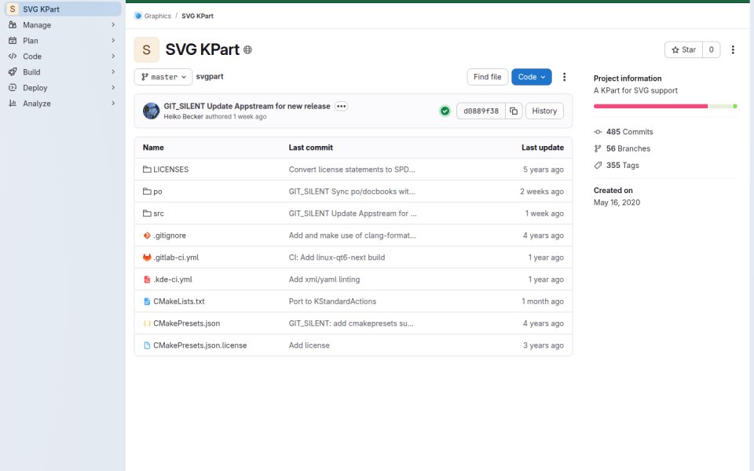
Task: Open 'Add license' commit link
Action: click(309, 345)
